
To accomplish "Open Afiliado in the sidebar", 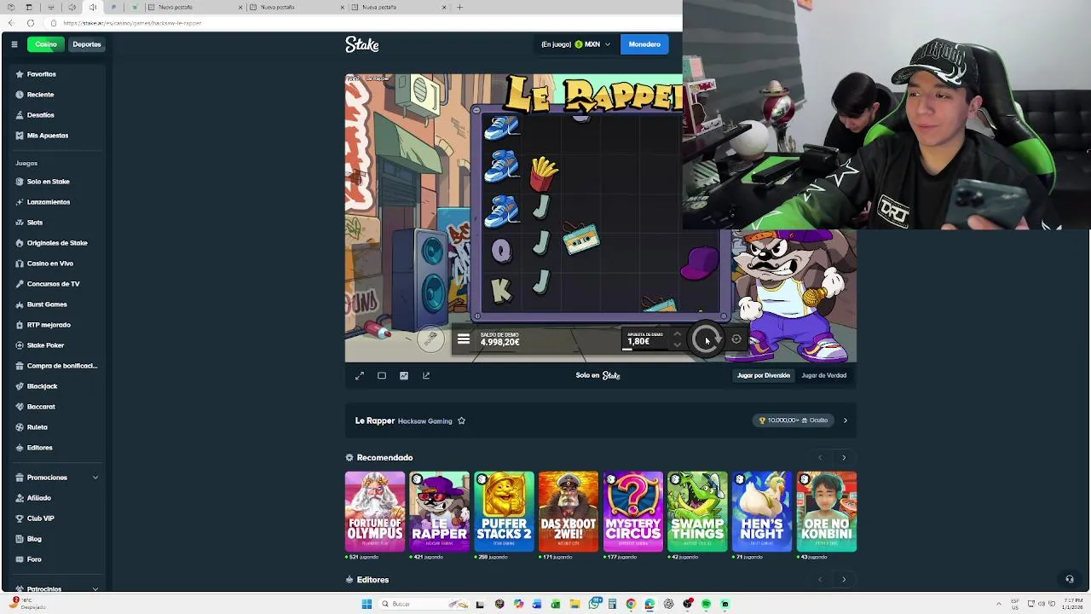I will tap(38, 498).
